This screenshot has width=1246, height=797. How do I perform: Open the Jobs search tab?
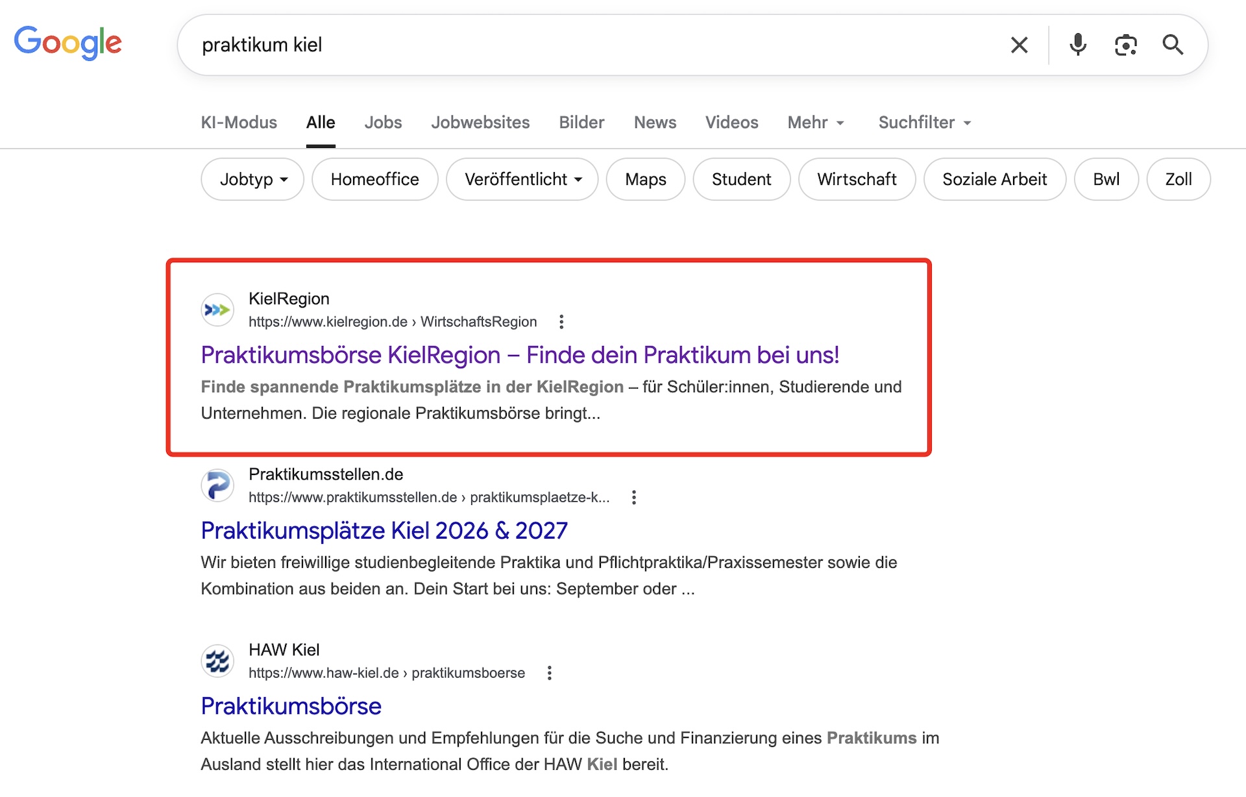click(x=383, y=123)
